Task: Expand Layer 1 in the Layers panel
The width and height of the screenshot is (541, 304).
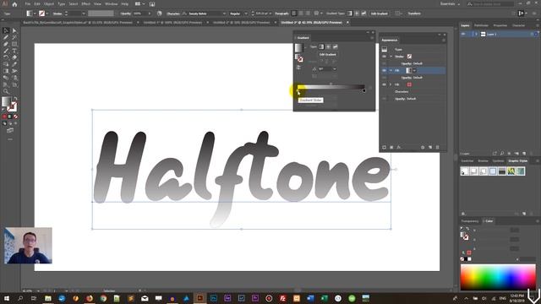Action: (476, 34)
